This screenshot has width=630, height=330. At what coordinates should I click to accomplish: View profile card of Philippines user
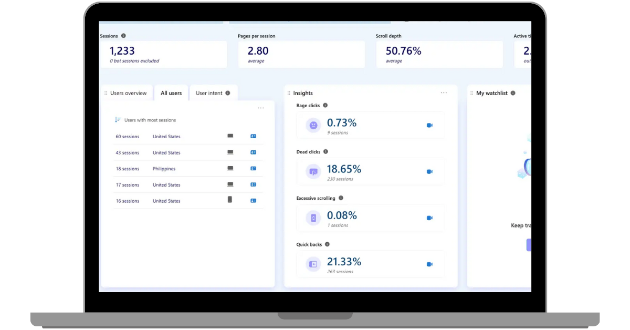pos(253,169)
